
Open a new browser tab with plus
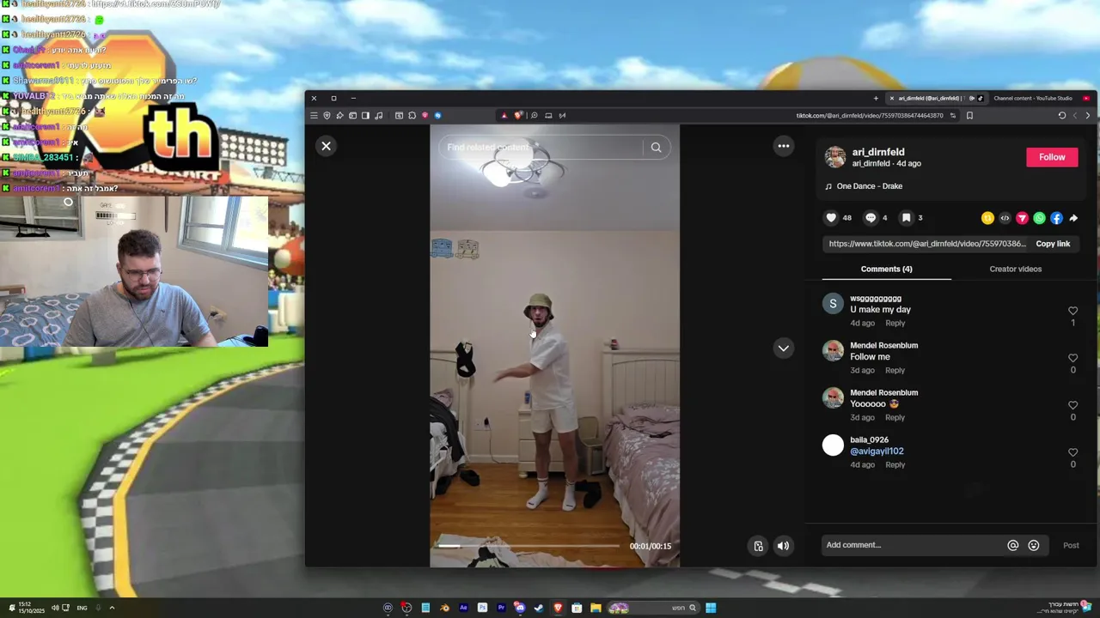[x=876, y=98]
